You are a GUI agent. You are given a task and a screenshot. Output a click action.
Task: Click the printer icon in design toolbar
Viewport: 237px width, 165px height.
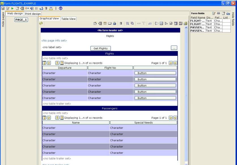[x=115, y=23]
